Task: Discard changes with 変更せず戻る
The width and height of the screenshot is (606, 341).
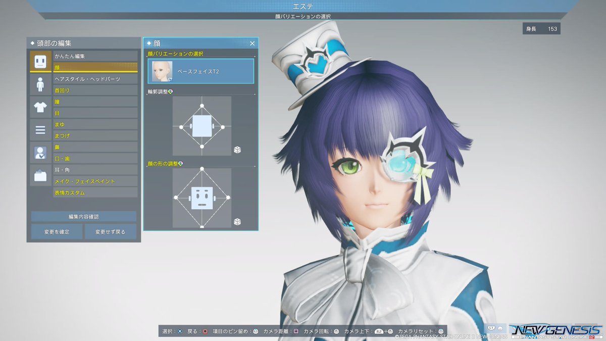Action: [111, 231]
